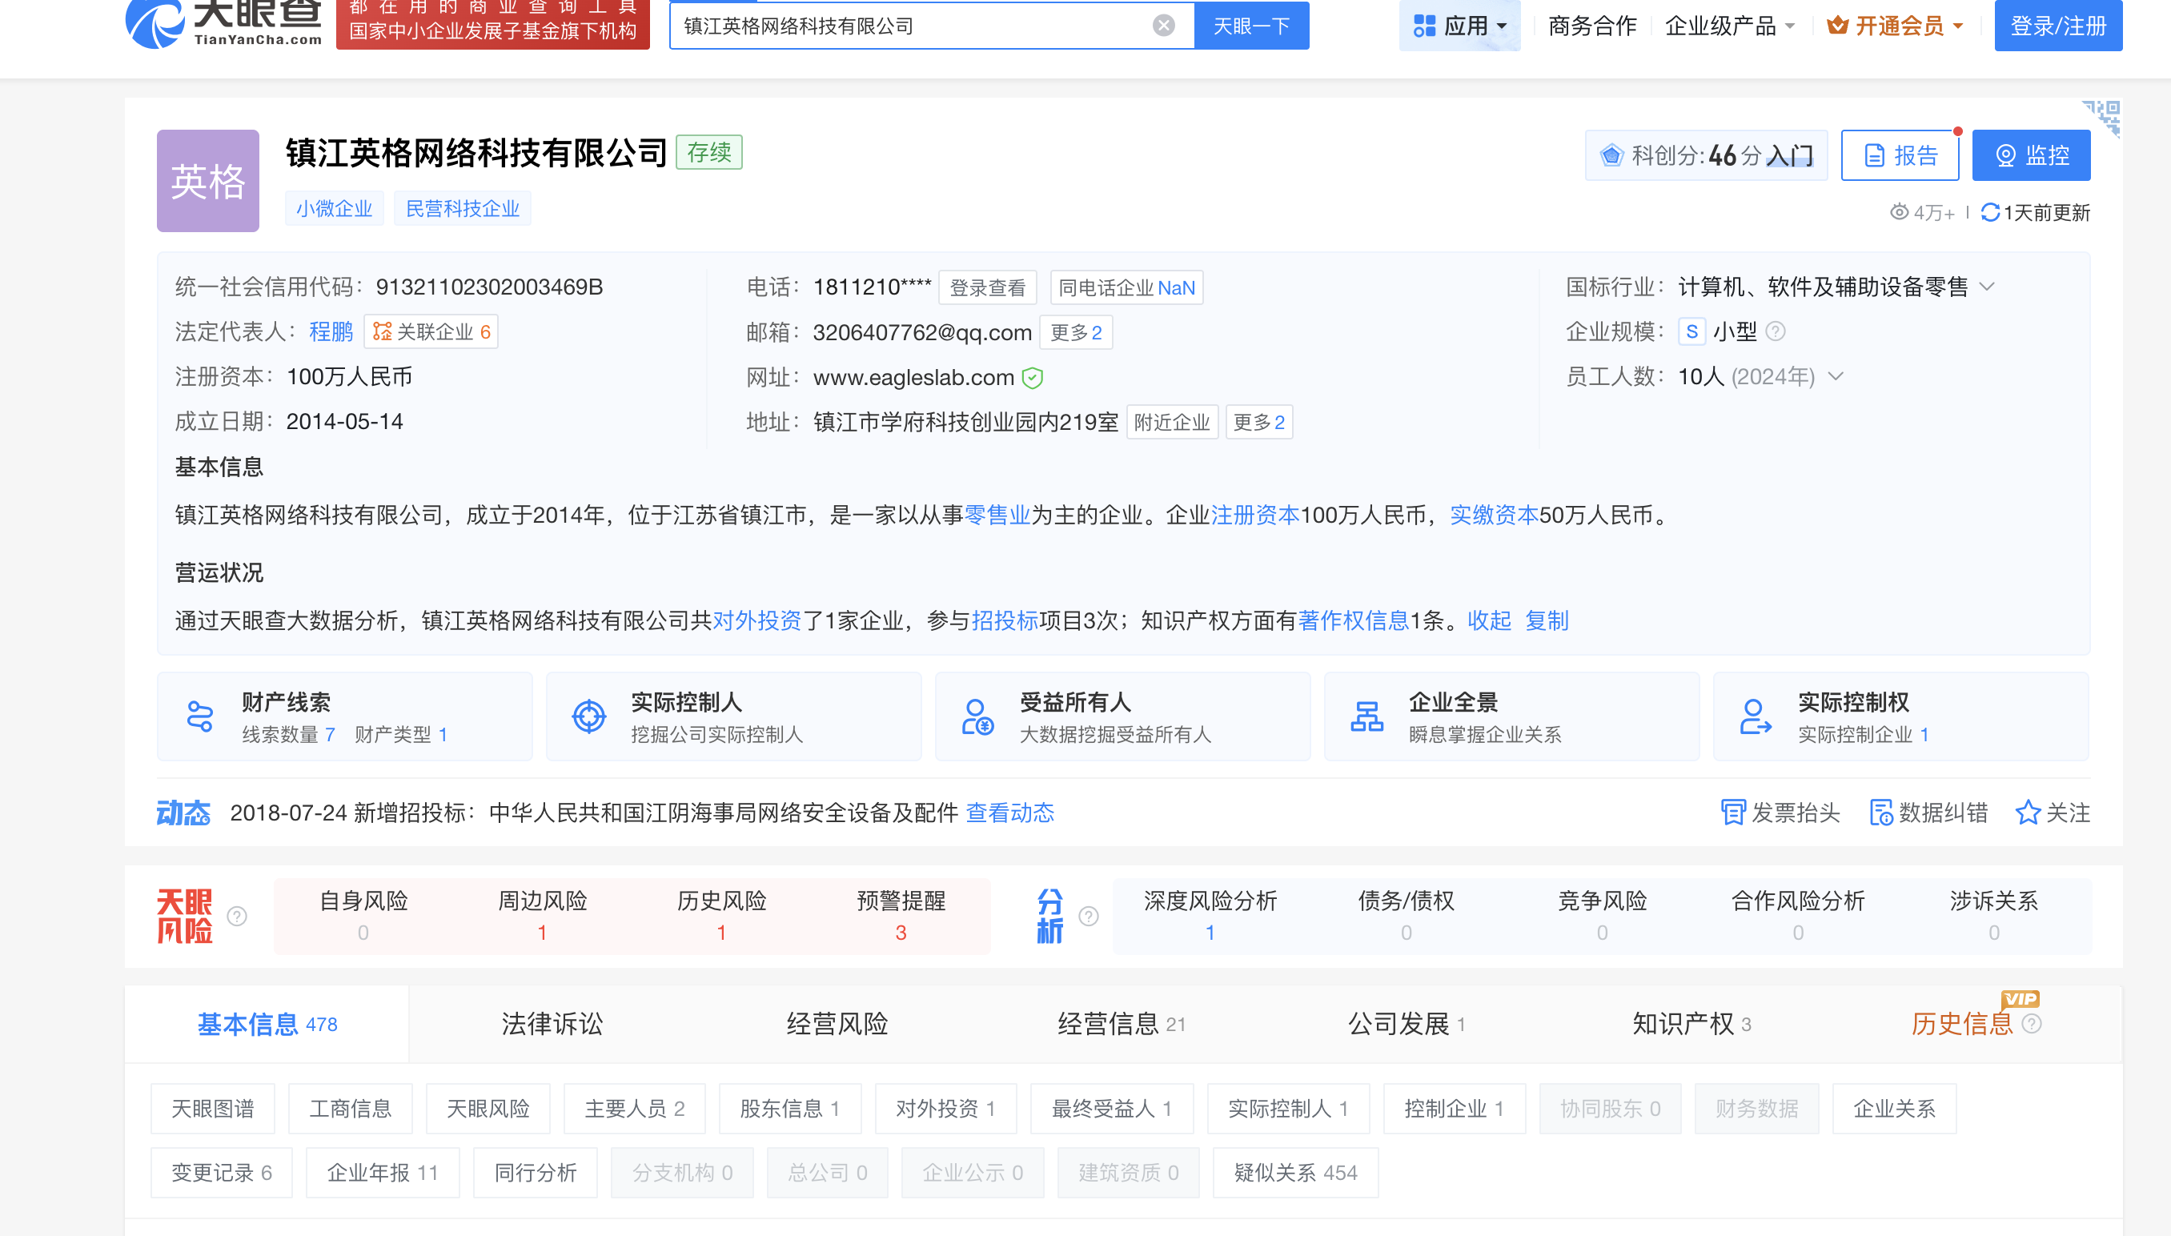Viewport: 2171px width, 1236px height.
Task: Toggle 关注 star to follow company
Action: tap(2028, 813)
